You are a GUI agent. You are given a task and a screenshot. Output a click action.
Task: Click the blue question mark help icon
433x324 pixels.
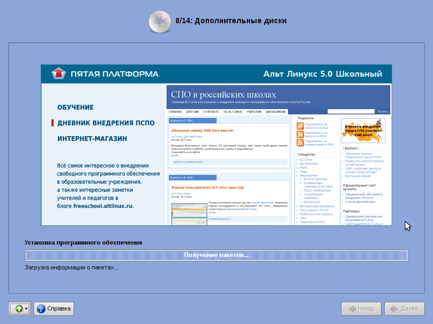pyautogui.click(x=41, y=309)
